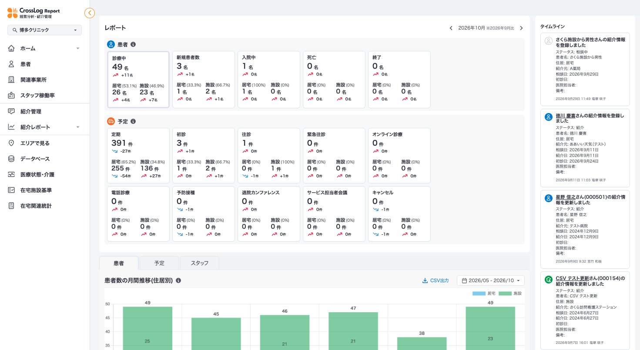
Task: Click info icon next to 予定 heading
Action: click(133, 121)
